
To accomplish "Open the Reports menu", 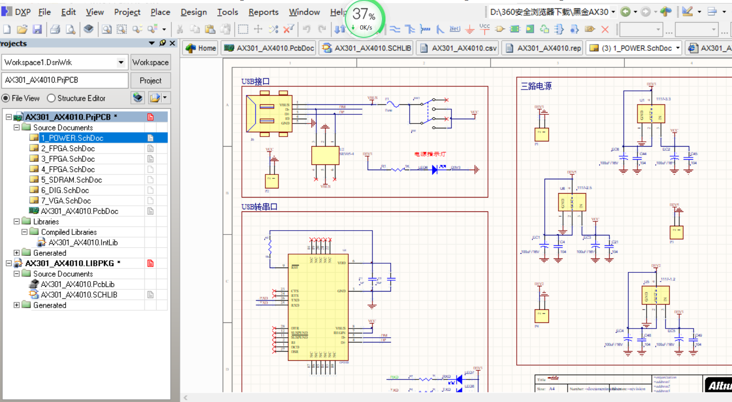I will 263,12.
